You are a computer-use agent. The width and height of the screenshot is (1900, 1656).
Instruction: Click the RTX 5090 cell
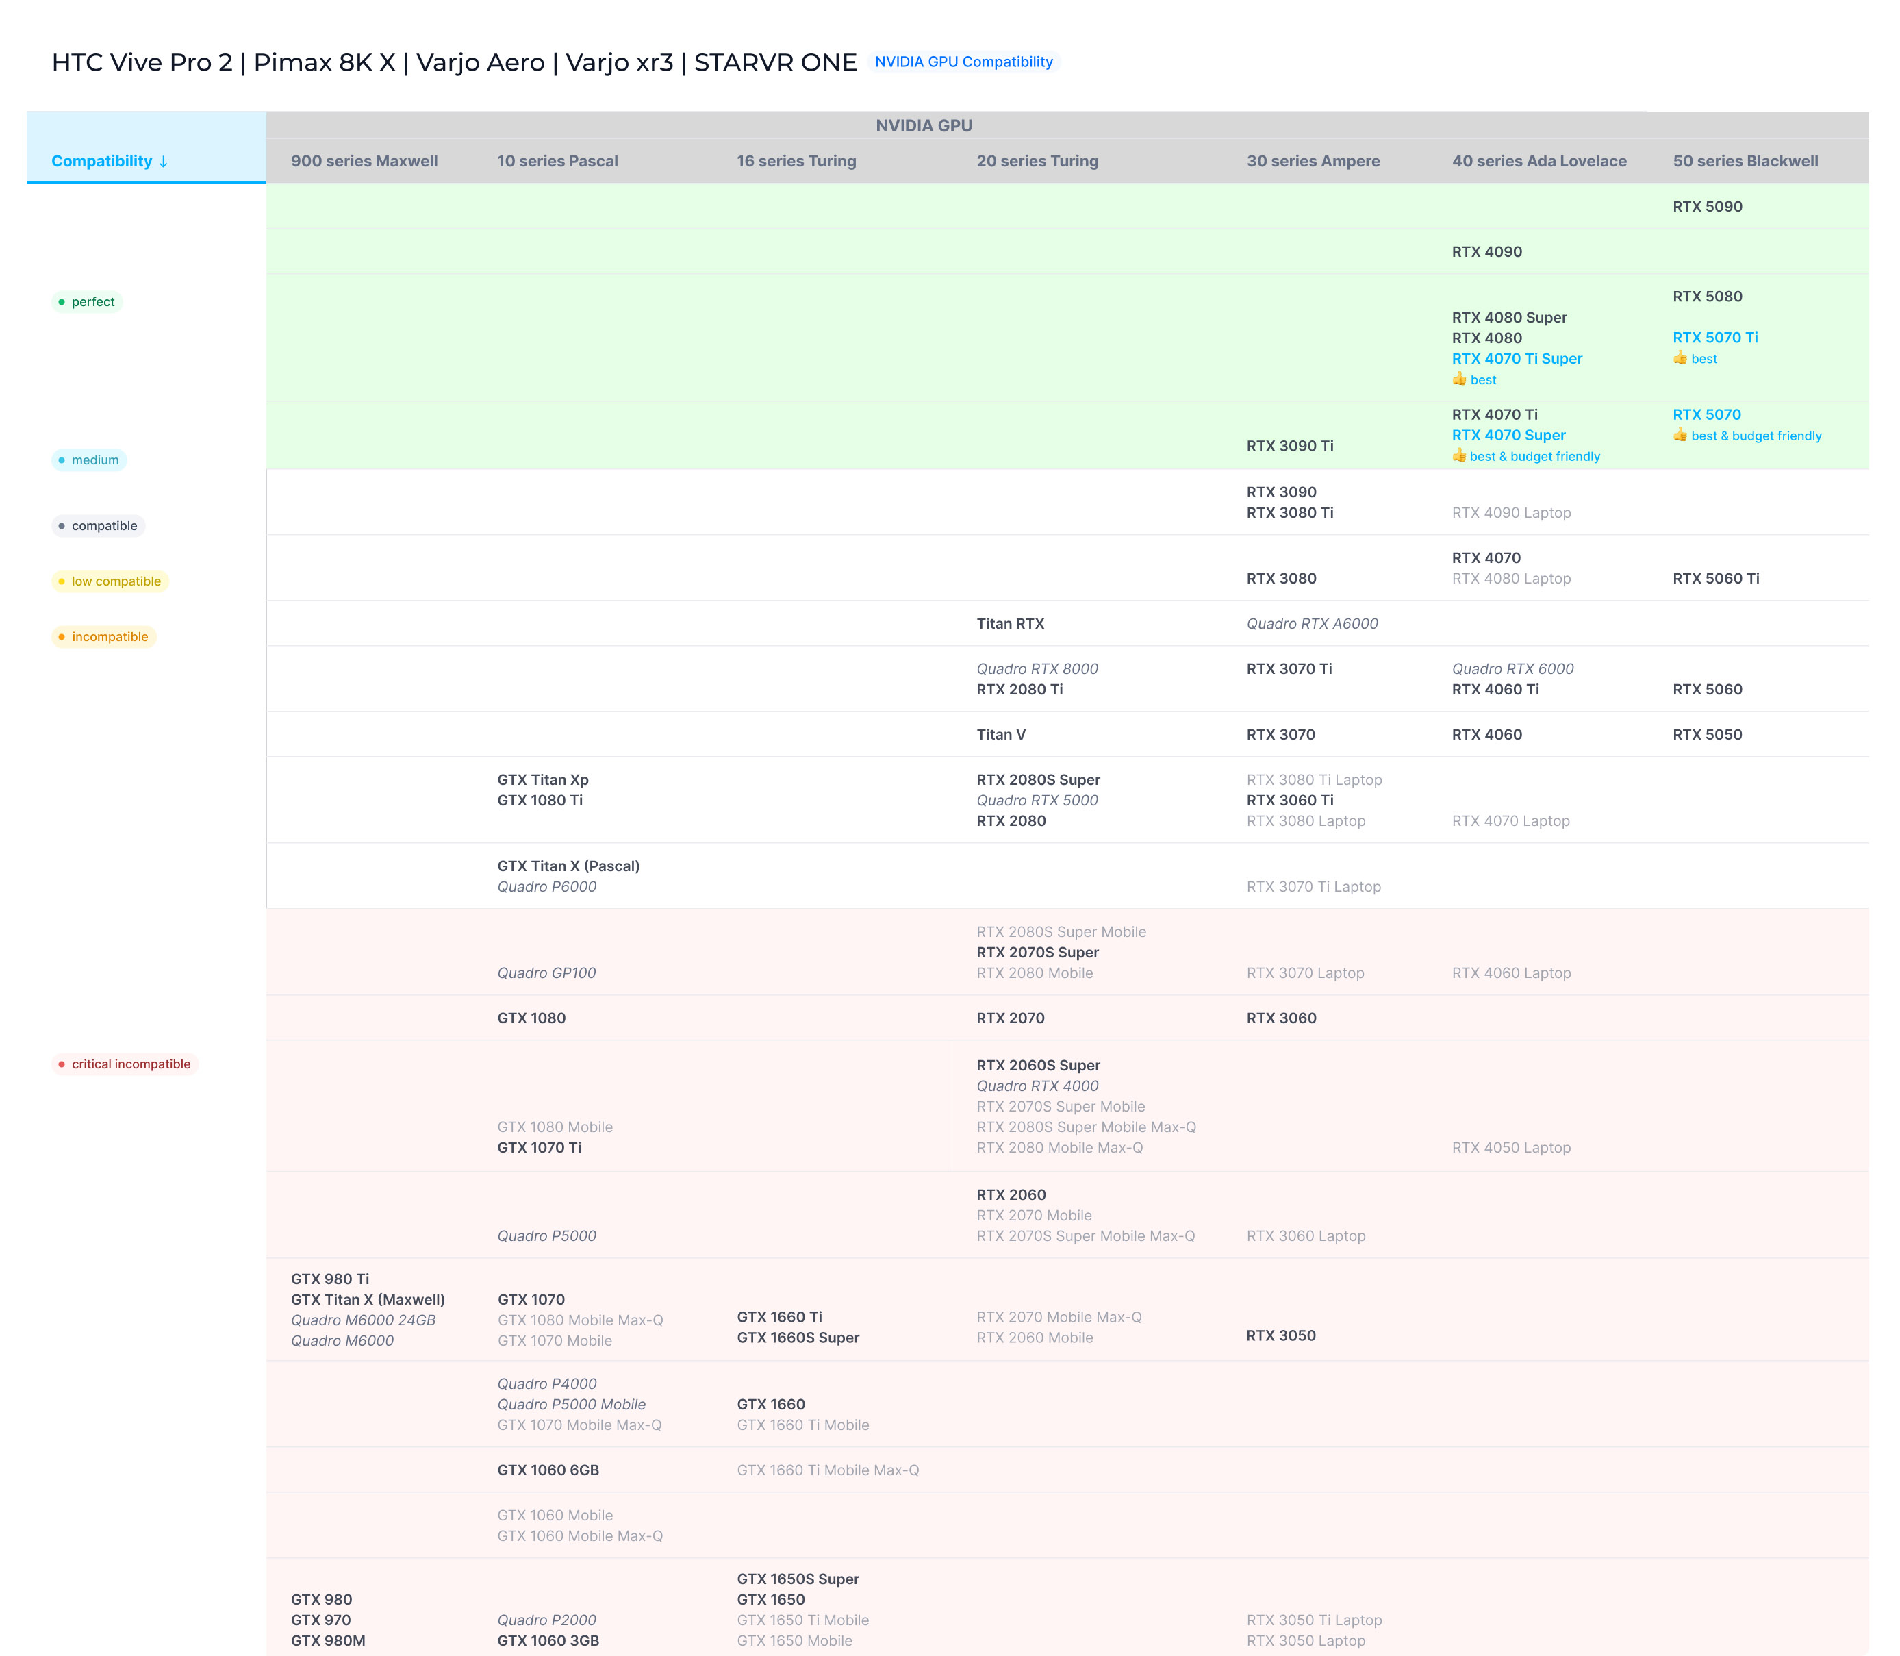1707,207
